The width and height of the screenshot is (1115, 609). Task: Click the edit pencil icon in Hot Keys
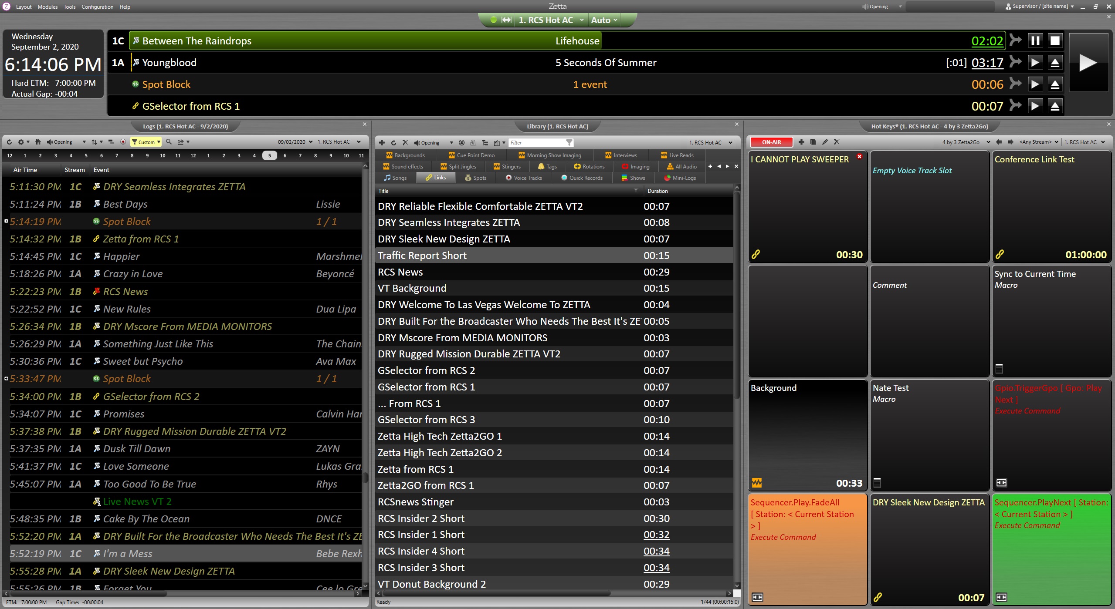(824, 142)
